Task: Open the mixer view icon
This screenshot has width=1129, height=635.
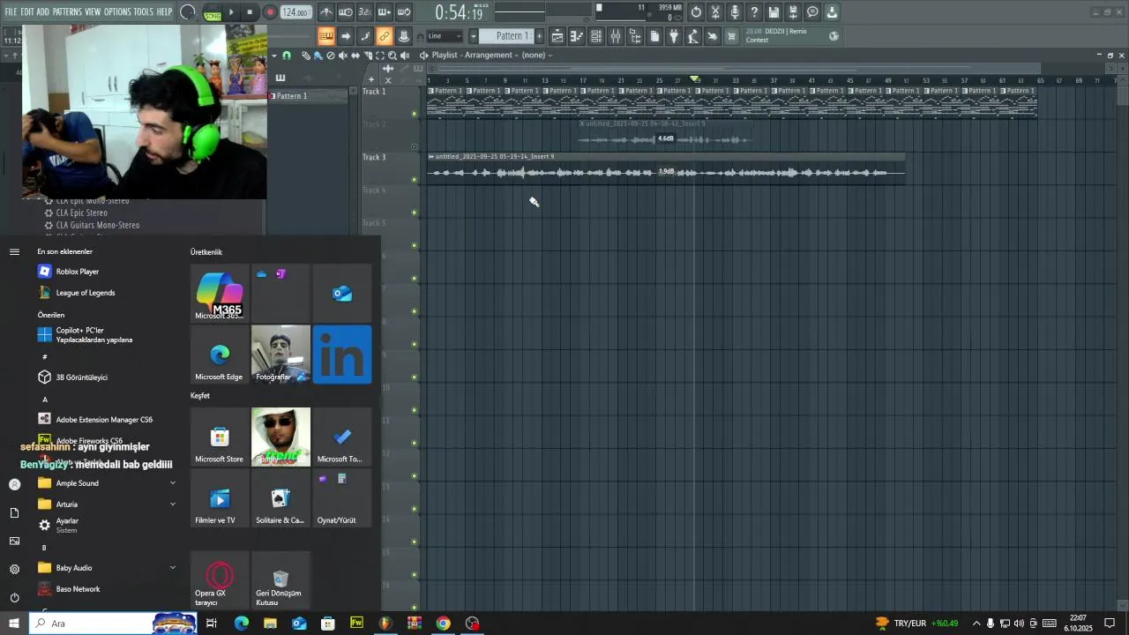Action: click(x=616, y=36)
